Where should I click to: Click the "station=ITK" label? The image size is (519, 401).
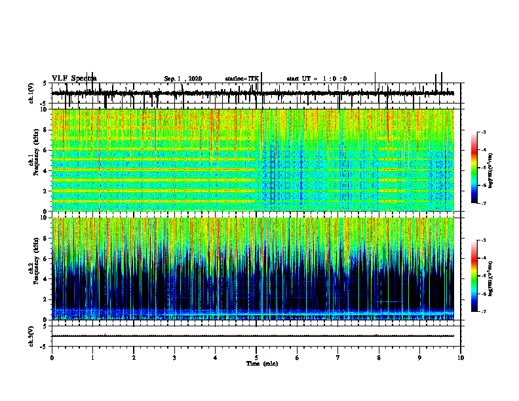(242, 79)
